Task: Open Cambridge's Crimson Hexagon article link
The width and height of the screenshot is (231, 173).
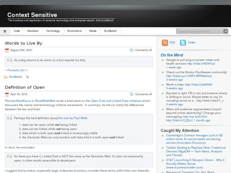Action: click(194, 139)
